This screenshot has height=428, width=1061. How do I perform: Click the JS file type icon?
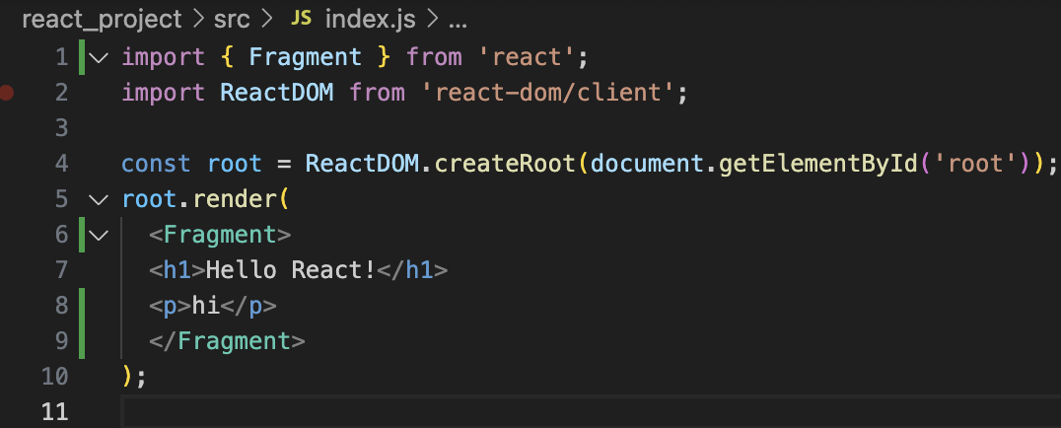tap(301, 19)
